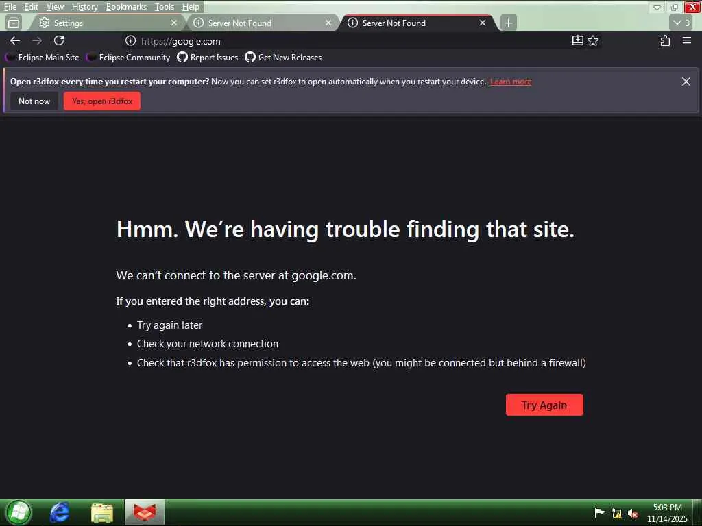Open Report Issues bookmark
Image resolution: width=702 pixels, height=526 pixels.
point(207,58)
